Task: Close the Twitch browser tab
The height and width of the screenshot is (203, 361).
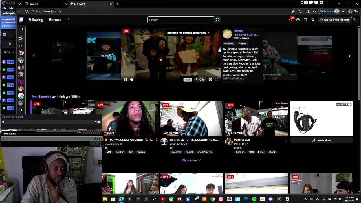Action: [x=111, y=4]
